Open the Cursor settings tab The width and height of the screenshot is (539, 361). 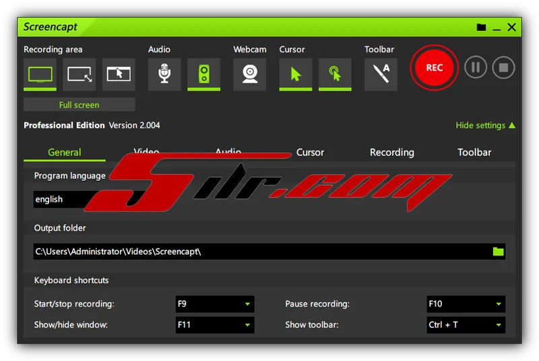click(x=310, y=153)
